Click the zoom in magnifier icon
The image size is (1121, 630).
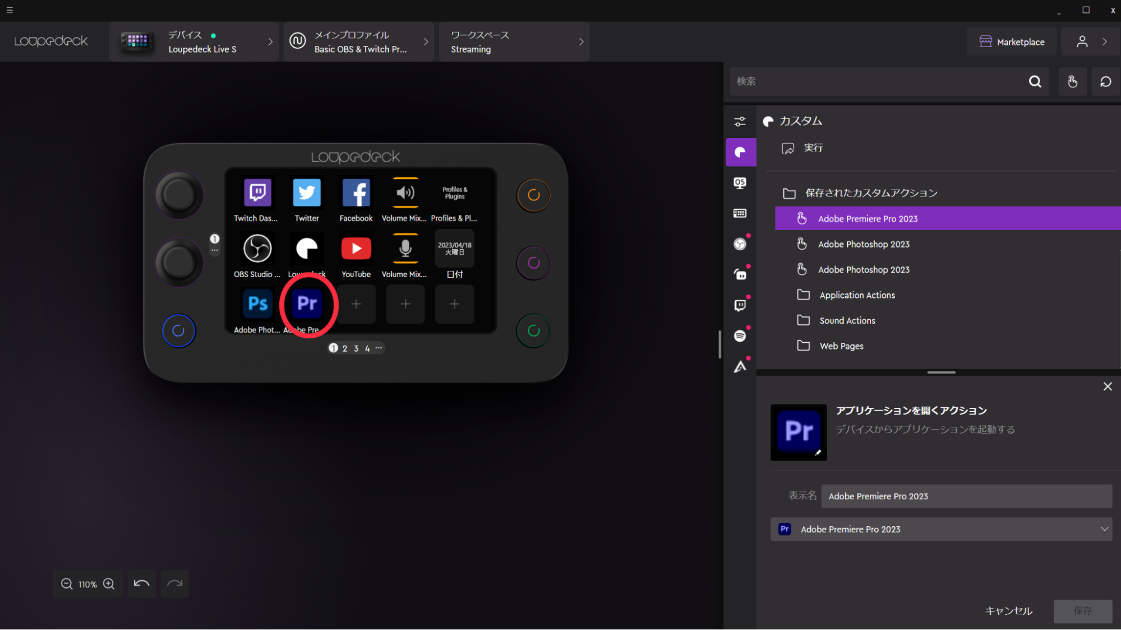tap(109, 584)
